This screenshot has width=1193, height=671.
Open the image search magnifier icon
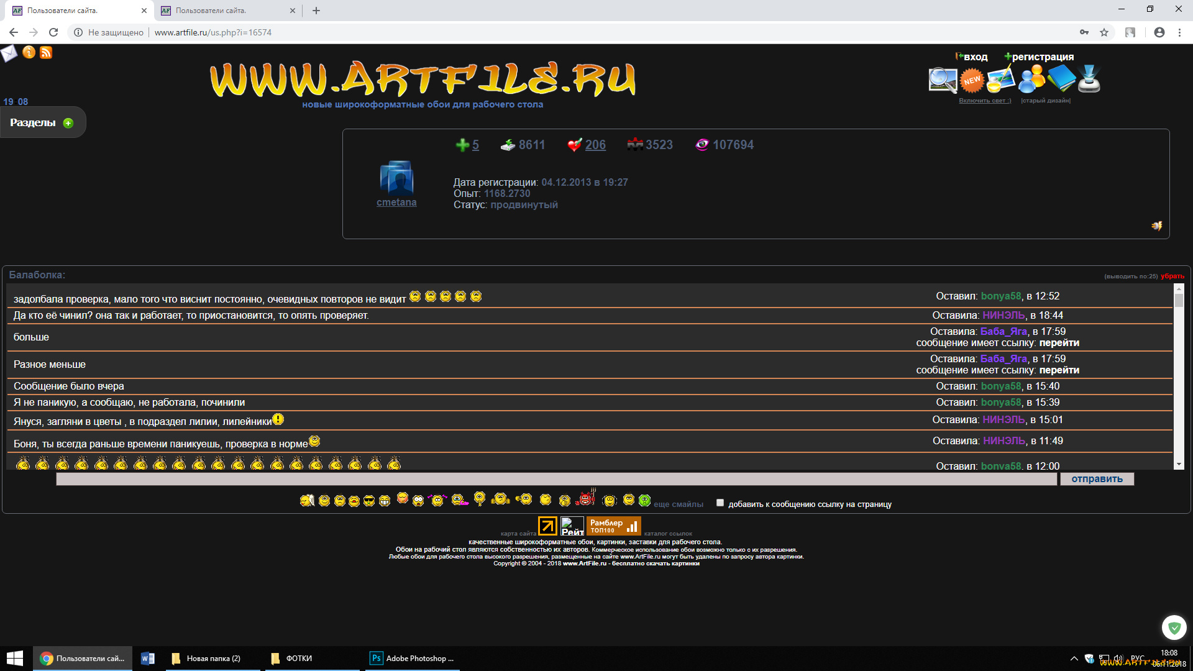[x=942, y=80]
